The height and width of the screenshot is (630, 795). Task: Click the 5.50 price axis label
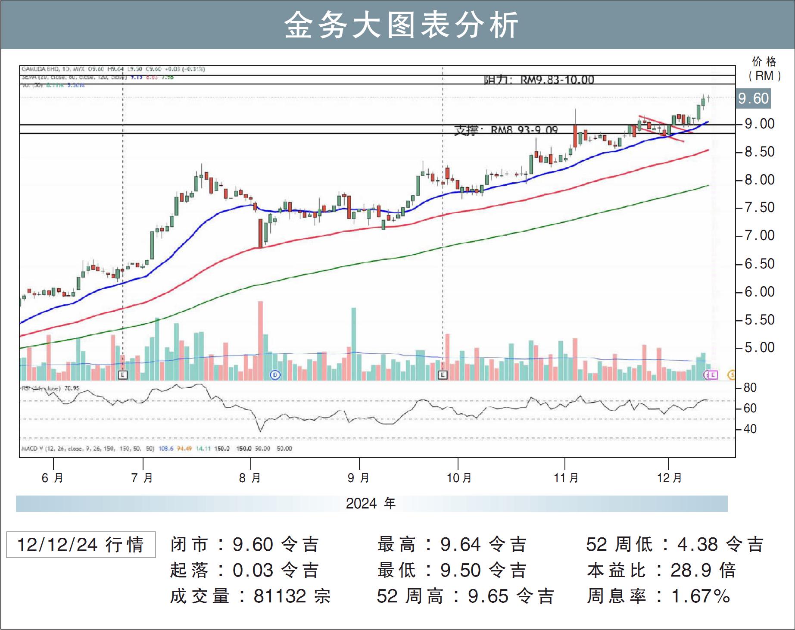click(x=760, y=320)
